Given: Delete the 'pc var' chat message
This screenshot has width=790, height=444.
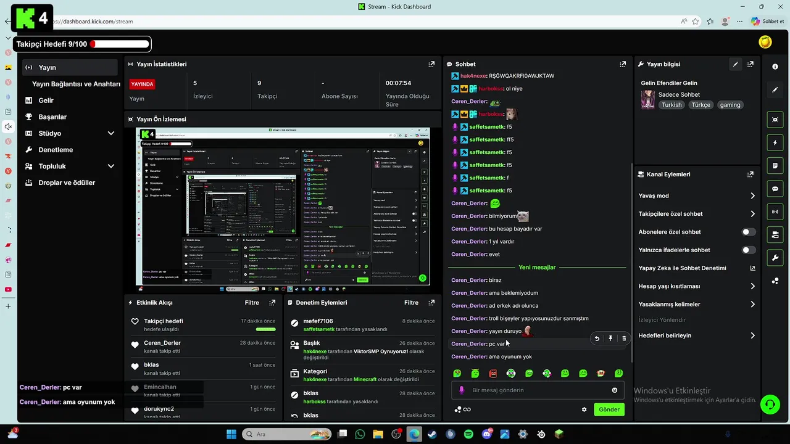Looking at the screenshot, I should (624, 339).
